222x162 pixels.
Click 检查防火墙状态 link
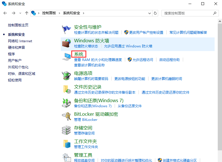click(86, 46)
